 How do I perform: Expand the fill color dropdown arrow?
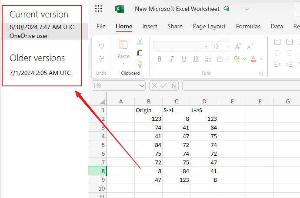pos(244,59)
